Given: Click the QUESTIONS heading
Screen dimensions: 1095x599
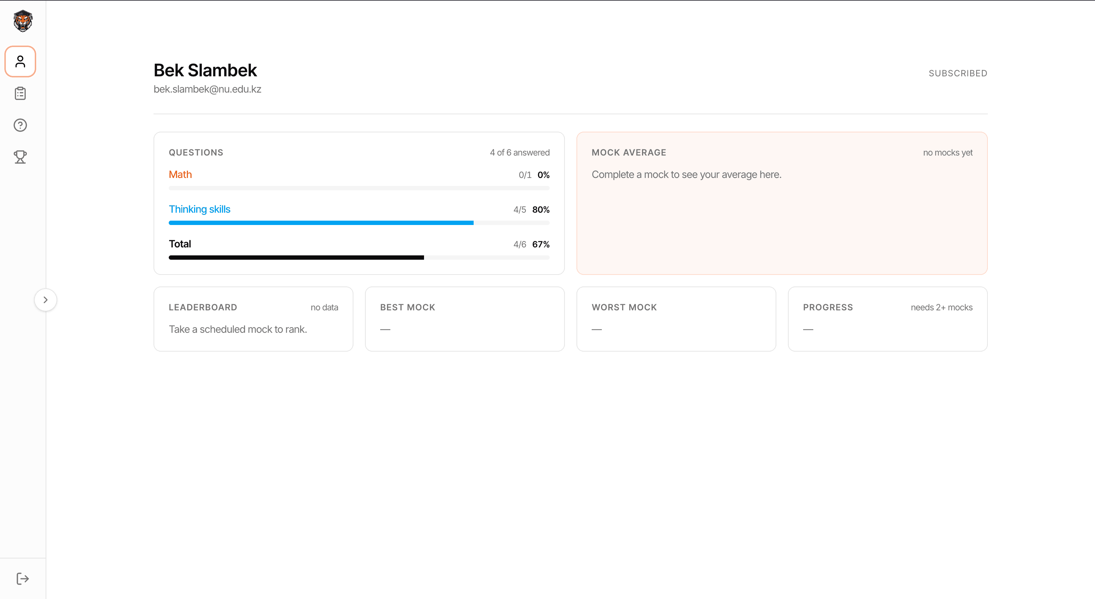Looking at the screenshot, I should (x=196, y=152).
